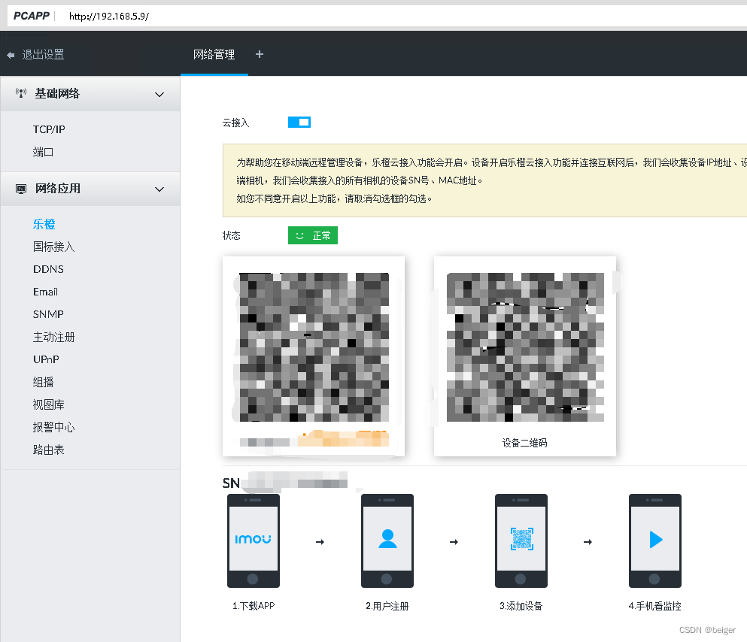Click the green 正常 status badge
Viewport: 747px width, 642px height.
point(312,235)
